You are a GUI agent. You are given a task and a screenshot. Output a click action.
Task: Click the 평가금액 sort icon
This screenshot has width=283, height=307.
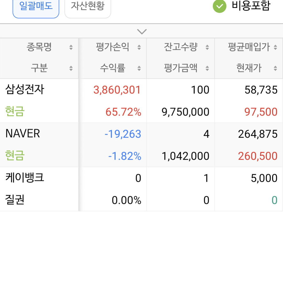tap(207, 68)
